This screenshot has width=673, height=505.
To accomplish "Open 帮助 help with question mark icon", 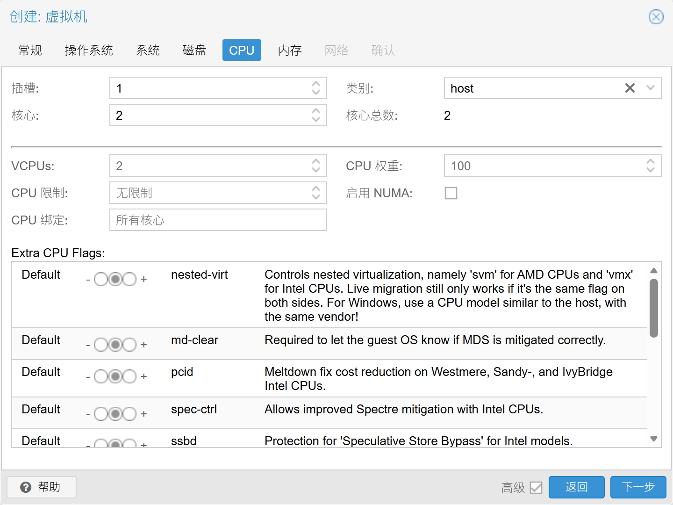I will (x=41, y=487).
